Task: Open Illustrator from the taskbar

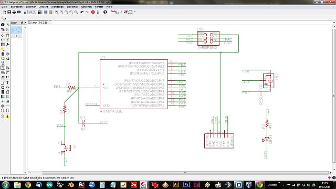Action: point(176,184)
